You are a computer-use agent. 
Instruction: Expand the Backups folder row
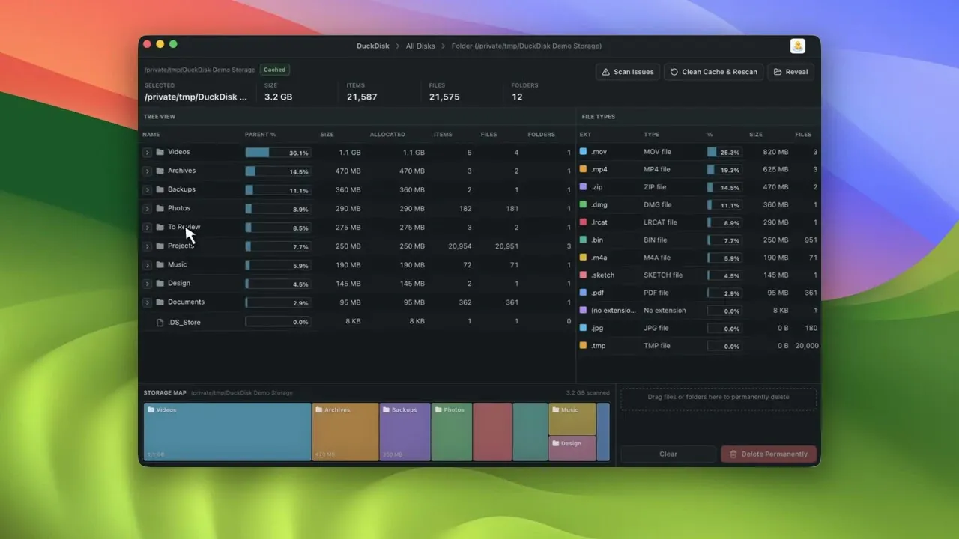click(148, 190)
